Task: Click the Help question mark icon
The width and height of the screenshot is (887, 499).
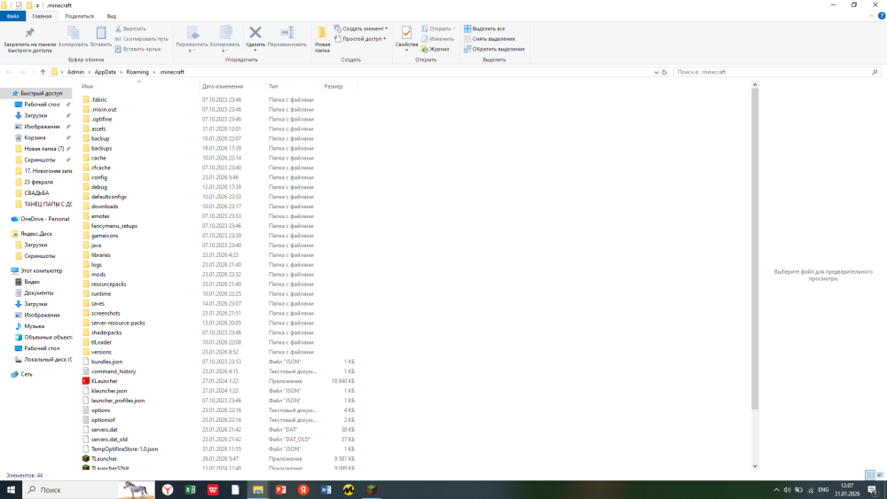Action: click(x=882, y=16)
